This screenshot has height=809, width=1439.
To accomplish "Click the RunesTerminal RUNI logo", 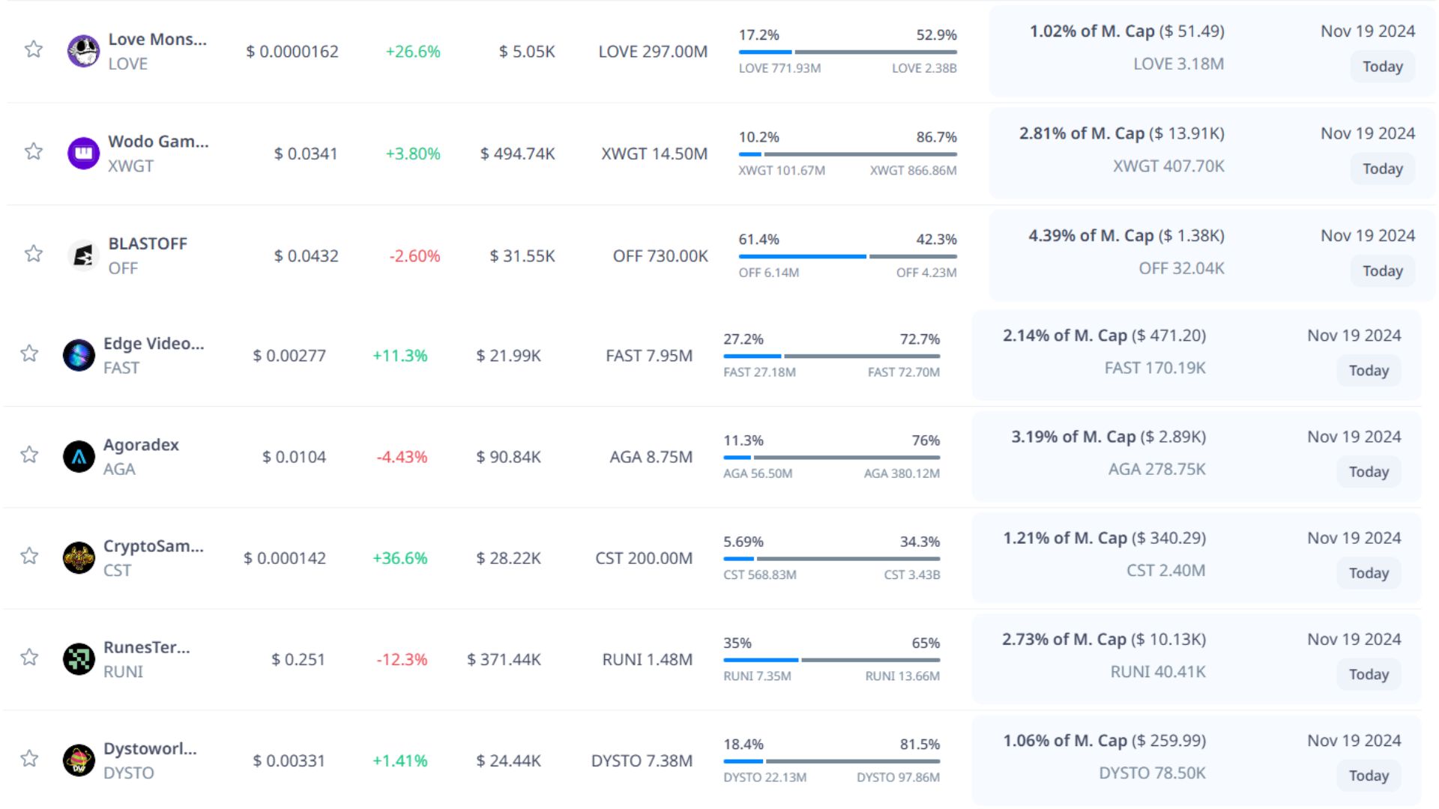I will click(79, 659).
